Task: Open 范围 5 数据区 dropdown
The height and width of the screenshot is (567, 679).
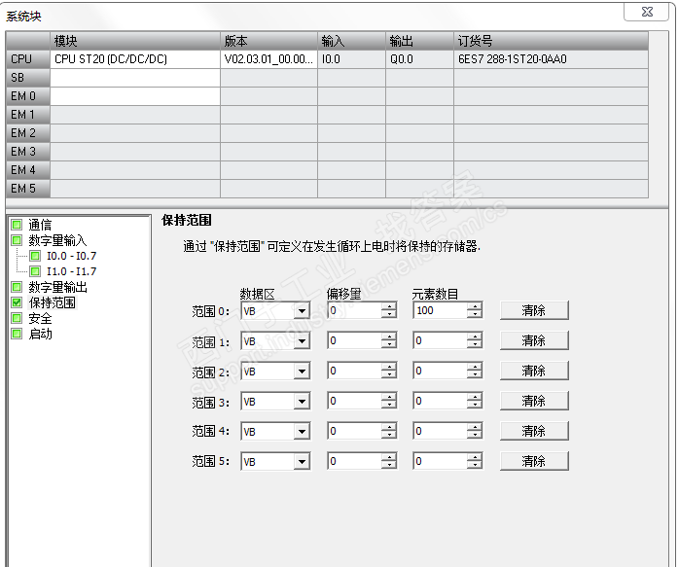Action: coord(302,461)
